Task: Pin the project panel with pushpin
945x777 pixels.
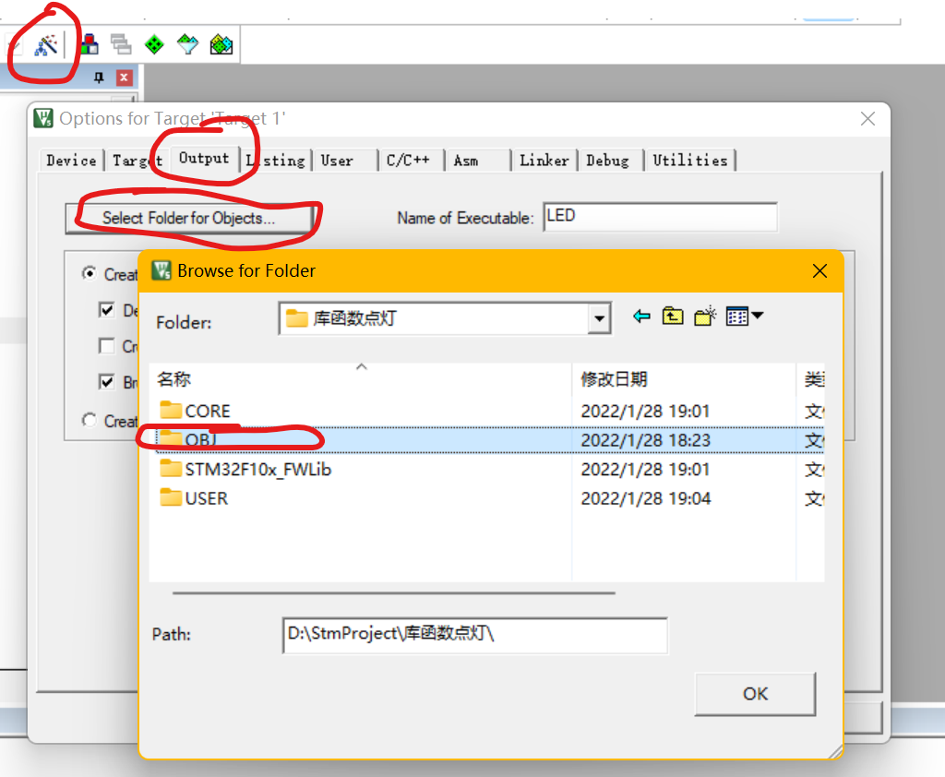Action: 99,78
